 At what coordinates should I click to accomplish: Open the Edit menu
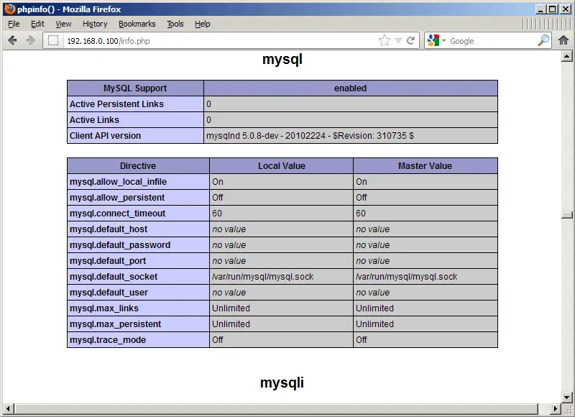[x=37, y=24]
